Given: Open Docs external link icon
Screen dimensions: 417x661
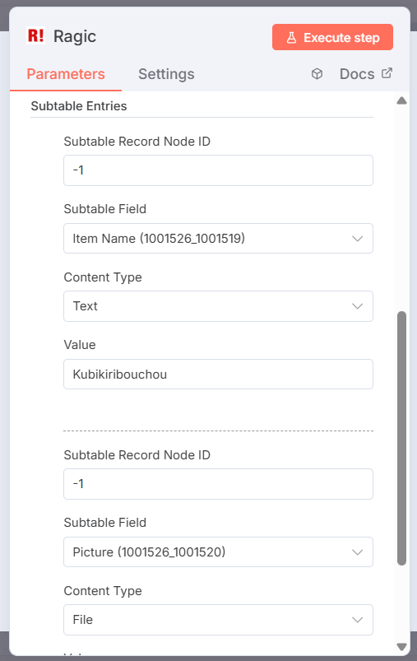Looking at the screenshot, I should (387, 73).
